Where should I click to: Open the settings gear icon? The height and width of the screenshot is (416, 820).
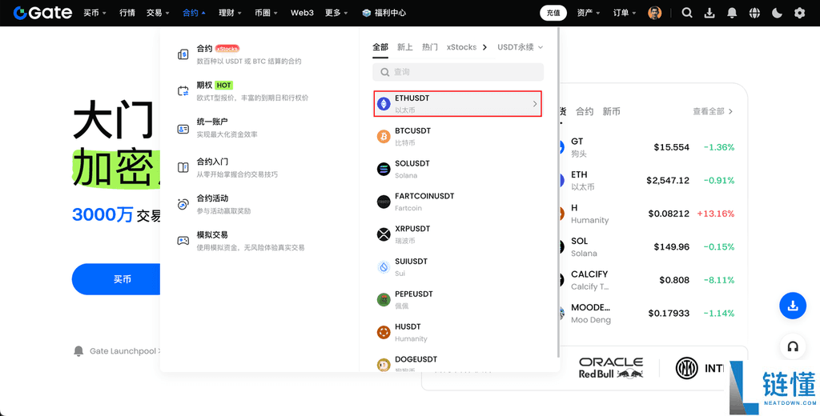tap(800, 13)
